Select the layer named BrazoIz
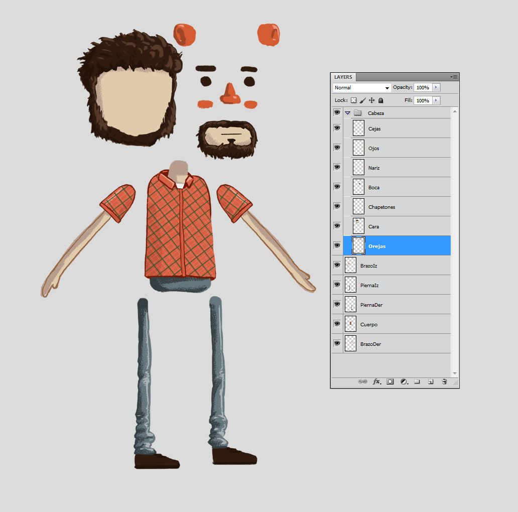This screenshot has height=512, width=518. (x=369, y=266)
